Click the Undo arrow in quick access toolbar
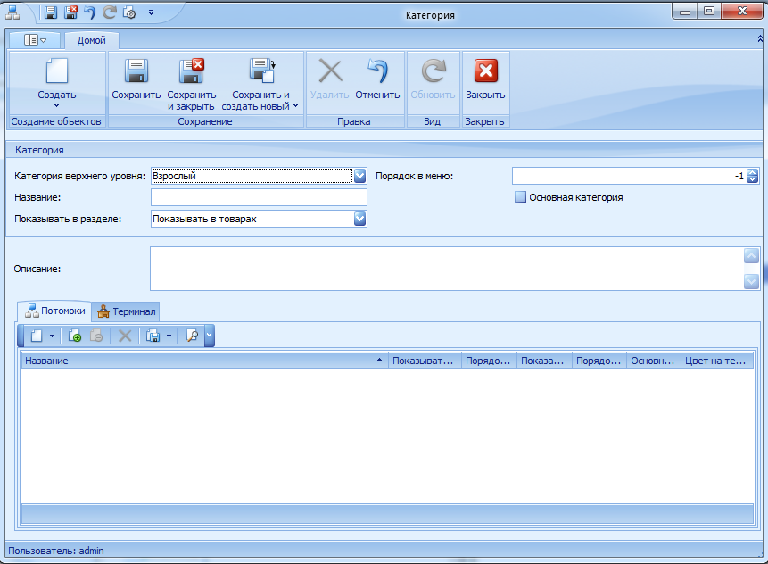 point(89,12)
